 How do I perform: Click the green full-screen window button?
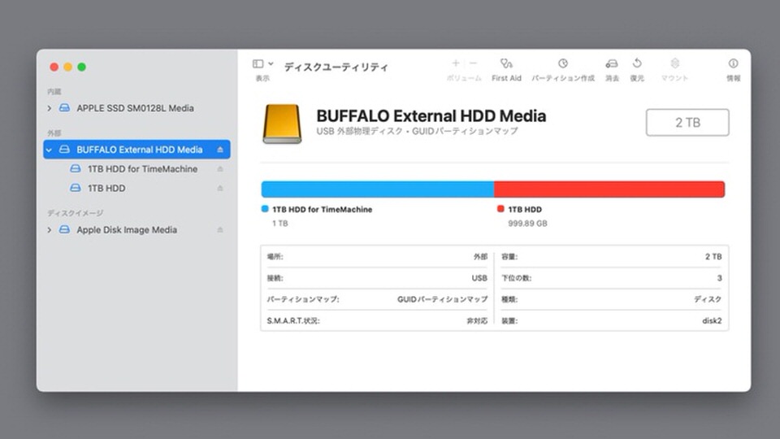click(81, 67)
